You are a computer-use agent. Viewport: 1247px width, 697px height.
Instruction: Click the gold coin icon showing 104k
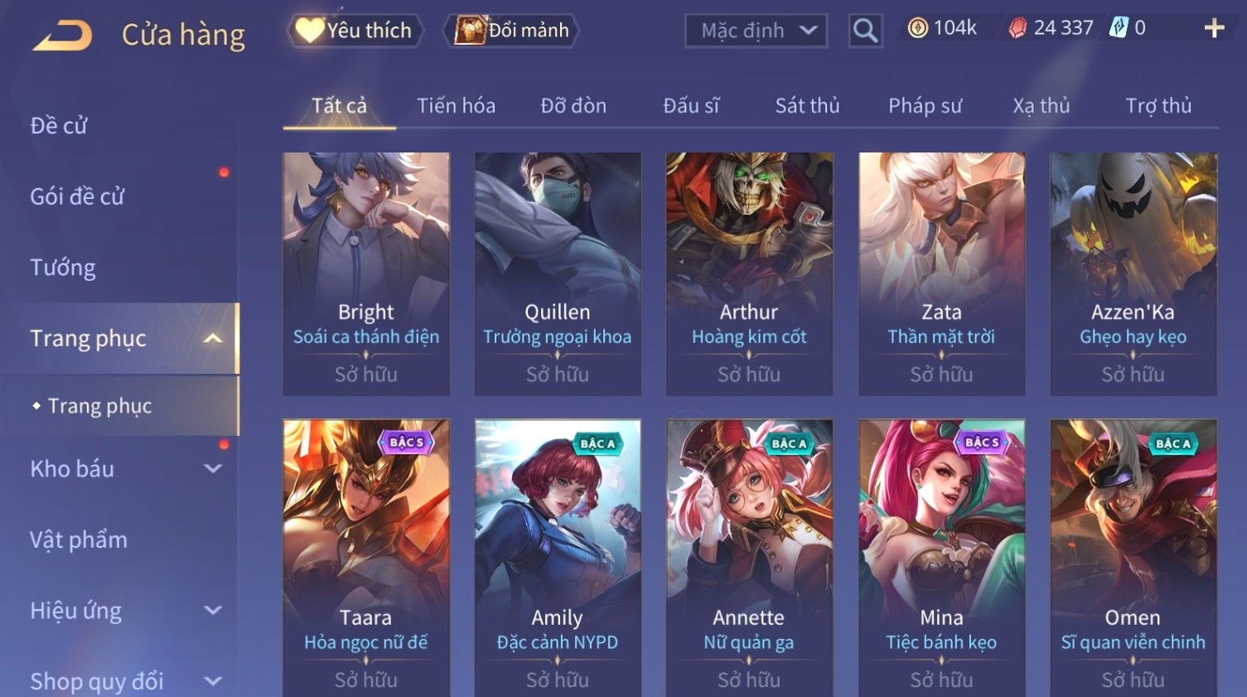[917, 28]
